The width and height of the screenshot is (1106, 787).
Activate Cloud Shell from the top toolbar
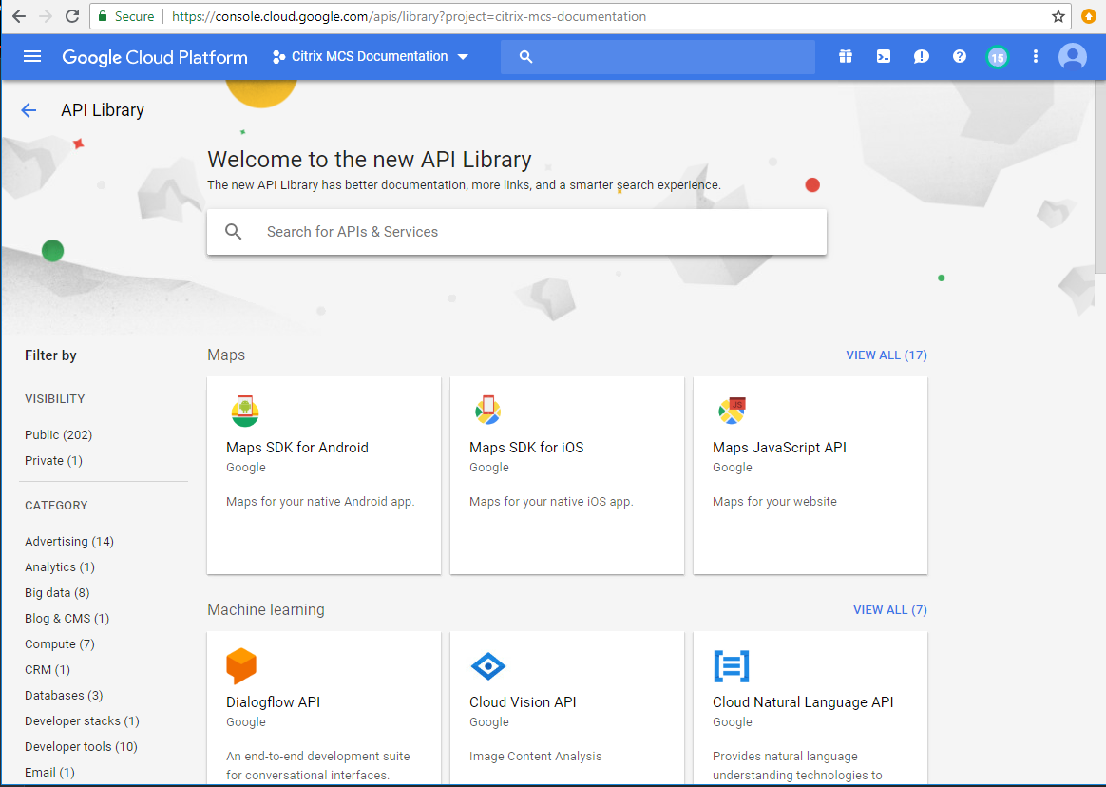[x=883, y=56]
